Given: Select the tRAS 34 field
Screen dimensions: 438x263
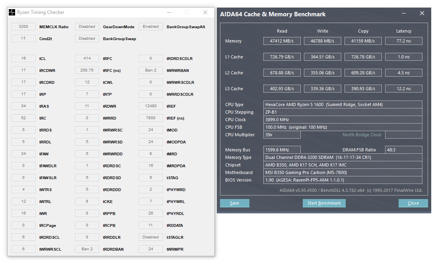Looking at the screenshot, I should click(23, 106).
